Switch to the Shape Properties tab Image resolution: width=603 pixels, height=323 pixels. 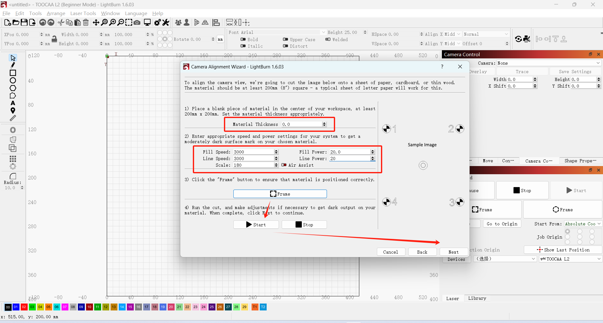pyautogui.click(x=580, y=161)
